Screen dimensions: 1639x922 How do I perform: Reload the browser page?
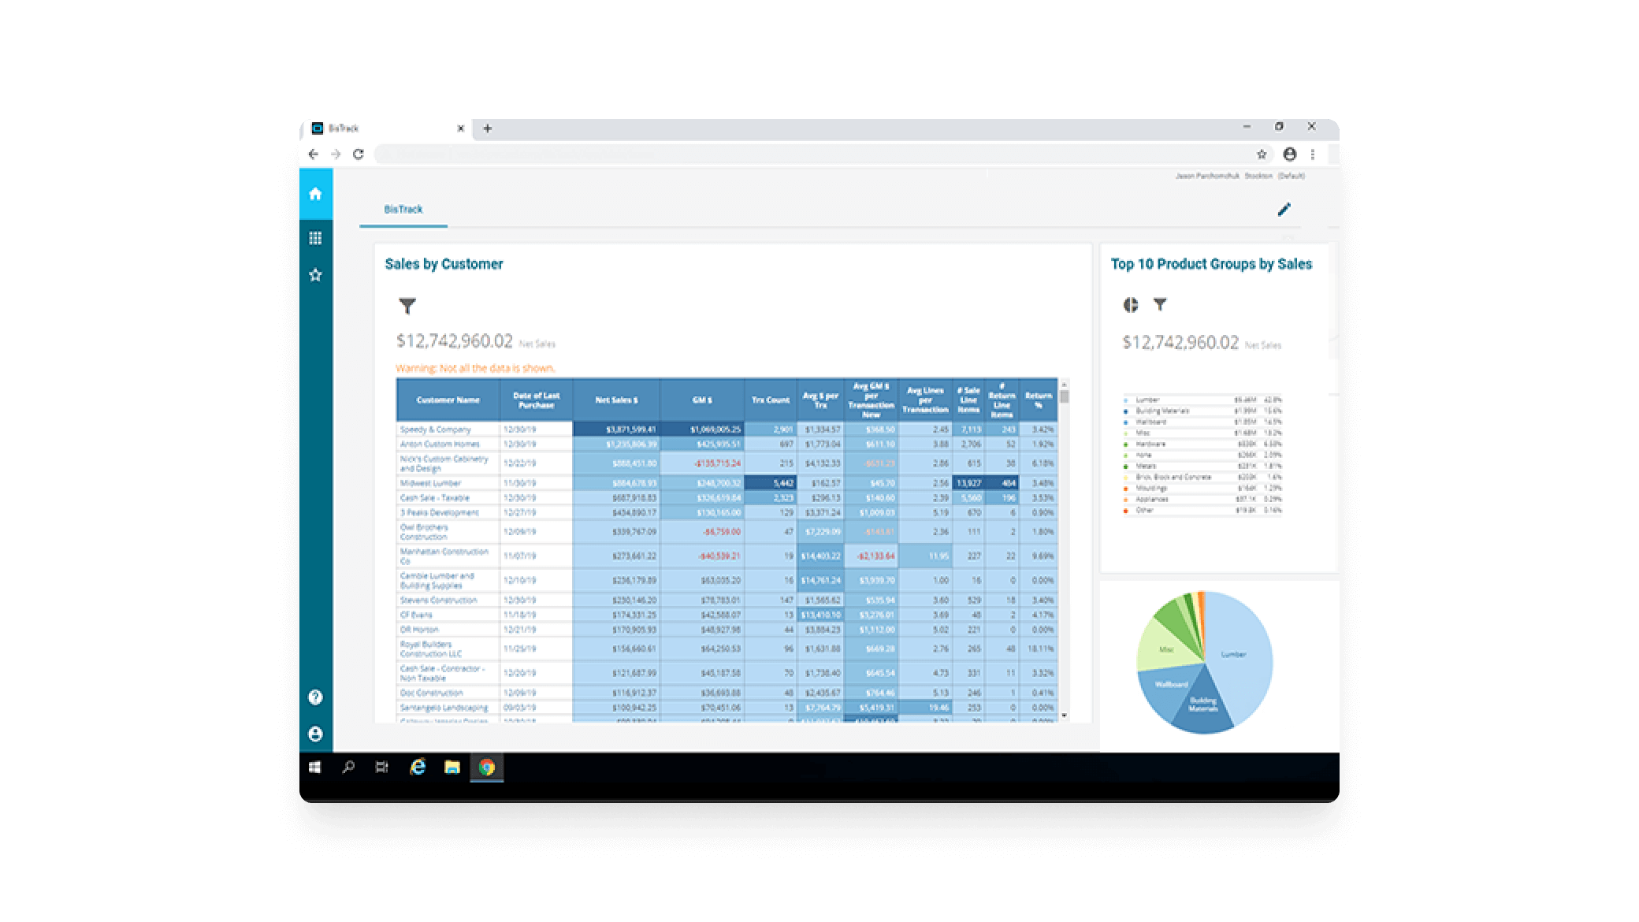[x=359, y=154]
